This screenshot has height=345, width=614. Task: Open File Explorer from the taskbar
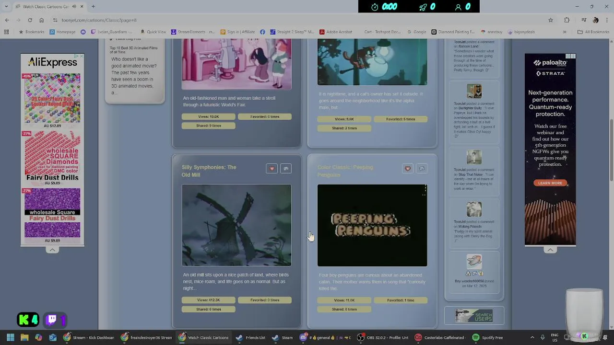[24, 337]
